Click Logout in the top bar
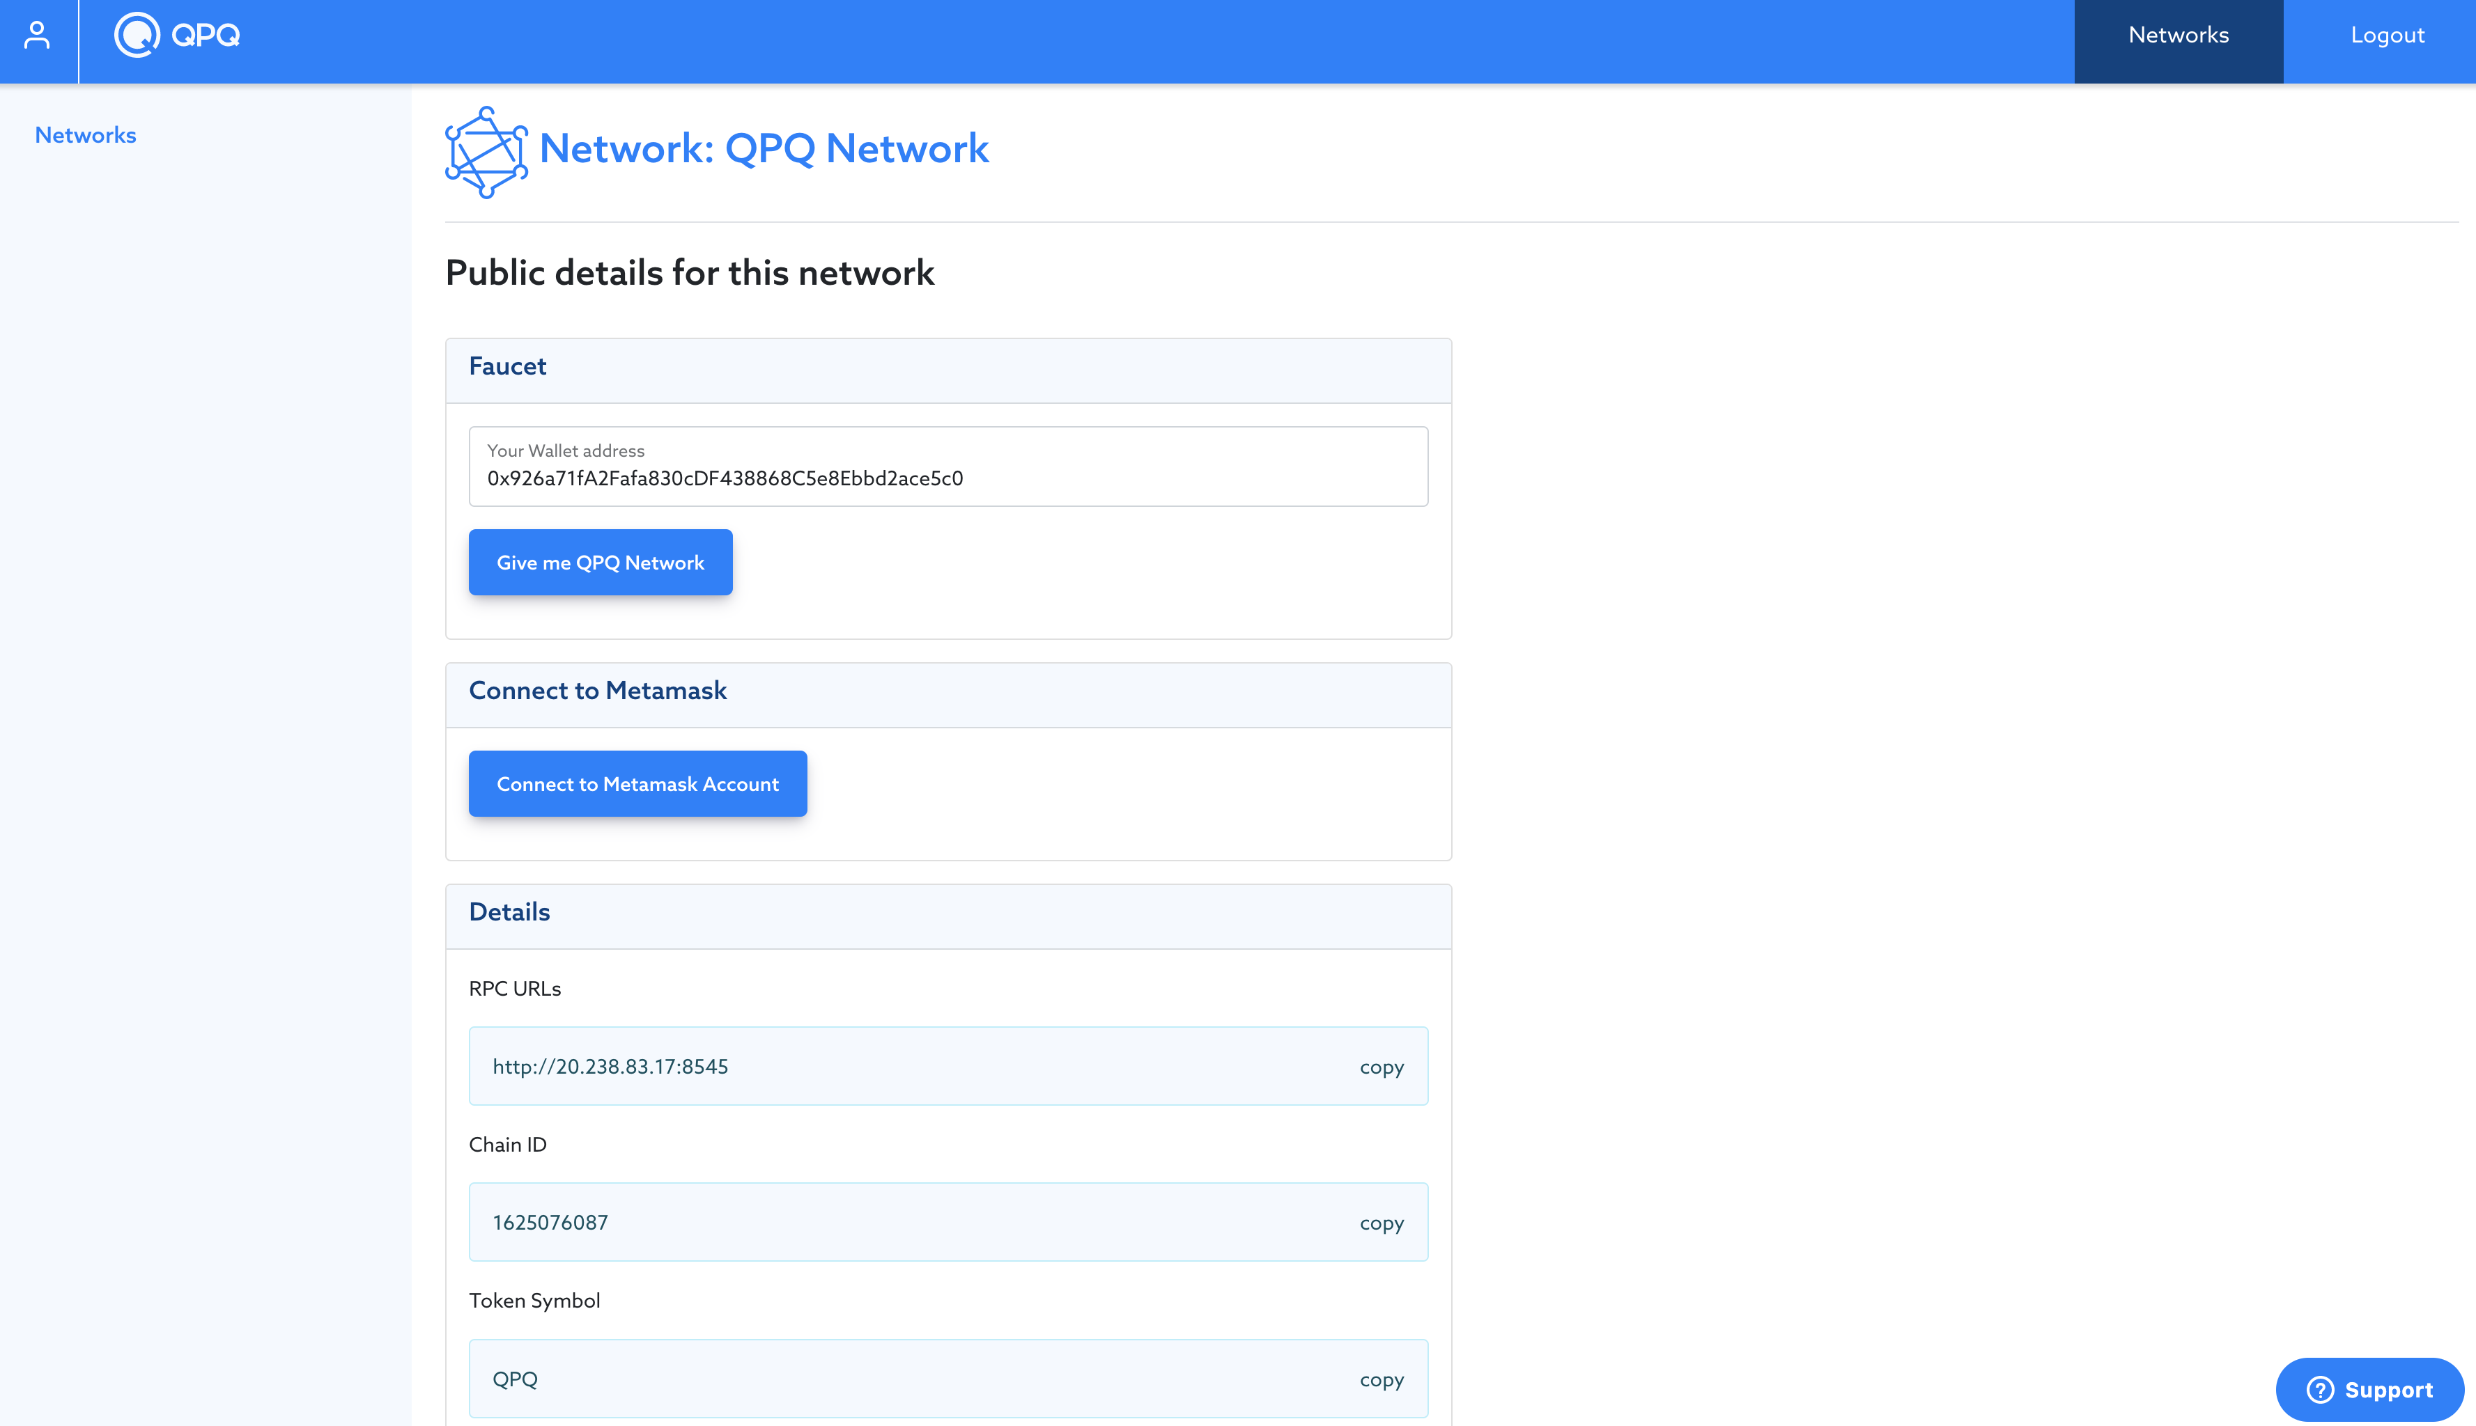Image resolution: width=2476 pixels, height=1426 pixels. pos(2387,36)
